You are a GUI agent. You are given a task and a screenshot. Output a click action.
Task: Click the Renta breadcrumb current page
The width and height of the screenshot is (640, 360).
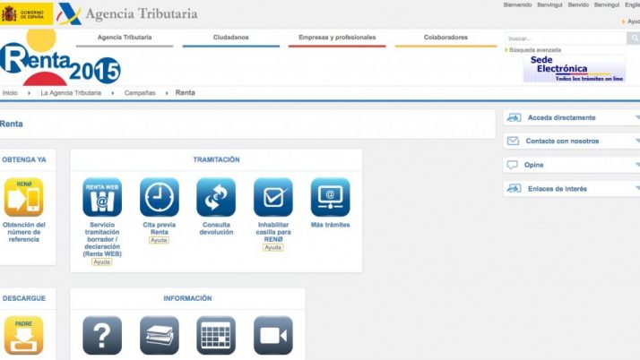185,93
